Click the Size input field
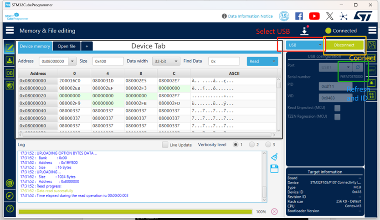 [x=108, y=61]
